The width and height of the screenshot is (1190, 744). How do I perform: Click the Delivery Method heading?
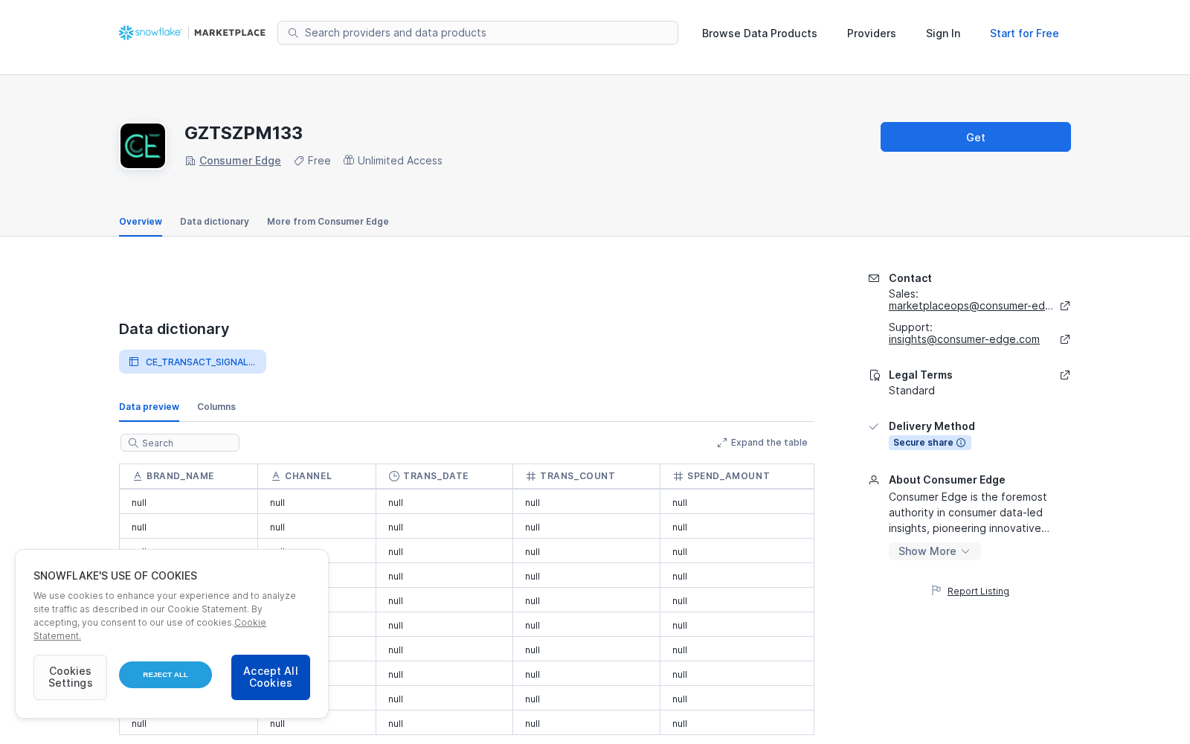click(x=932, y=426)
